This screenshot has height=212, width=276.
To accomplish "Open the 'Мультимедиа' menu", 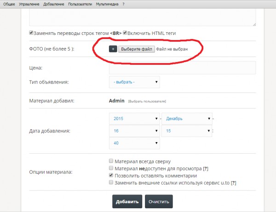I will tap(107, 4).
